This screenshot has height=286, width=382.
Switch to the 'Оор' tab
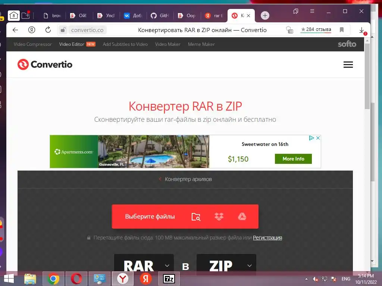click(187, 16)
